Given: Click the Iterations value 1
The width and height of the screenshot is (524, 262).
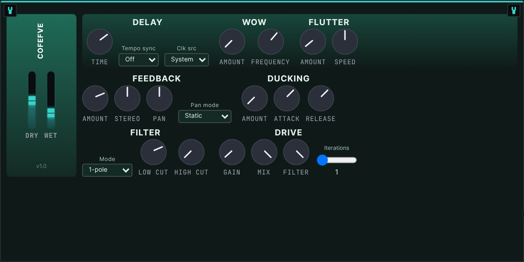Looking at the screenshot, I should (x=337, y=172).
